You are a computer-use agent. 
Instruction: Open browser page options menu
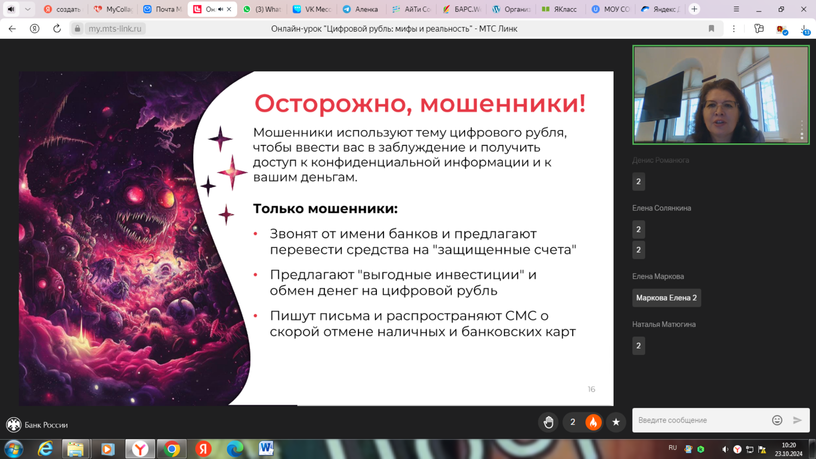coord(734,28)
